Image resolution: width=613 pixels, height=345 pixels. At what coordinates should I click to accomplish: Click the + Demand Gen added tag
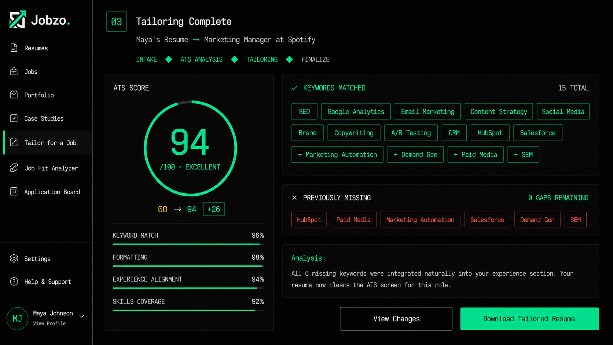pos(415,154)
